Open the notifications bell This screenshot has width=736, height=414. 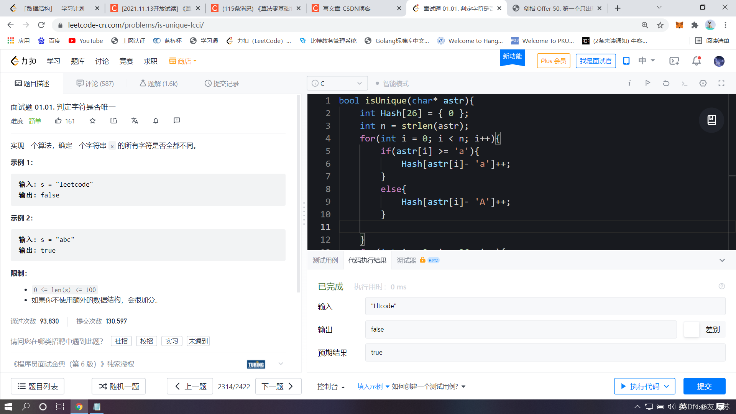(x=697, y=61)
